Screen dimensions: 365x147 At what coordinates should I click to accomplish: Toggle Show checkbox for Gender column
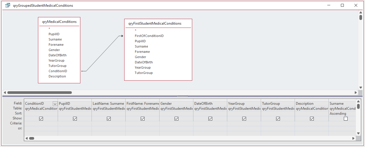pyautogui.click(x=176, y=119)
